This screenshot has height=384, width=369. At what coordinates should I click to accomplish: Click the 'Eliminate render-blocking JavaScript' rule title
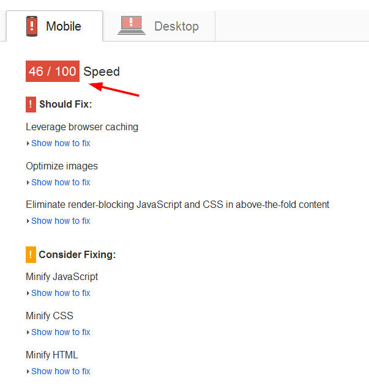tap(177, 204)
